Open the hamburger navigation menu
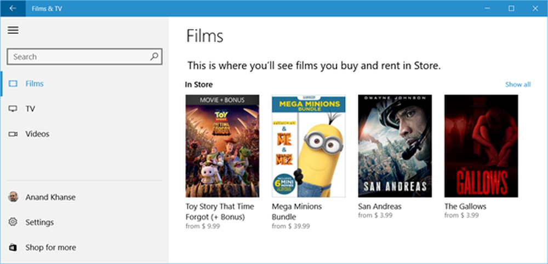Screen dimensions: 548x264 [13, 31]
